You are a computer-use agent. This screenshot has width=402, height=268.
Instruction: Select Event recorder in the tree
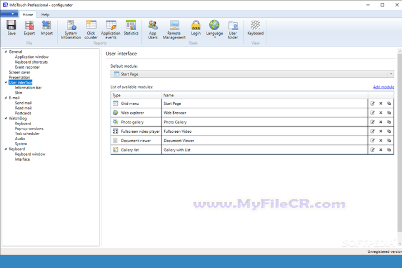27,67
